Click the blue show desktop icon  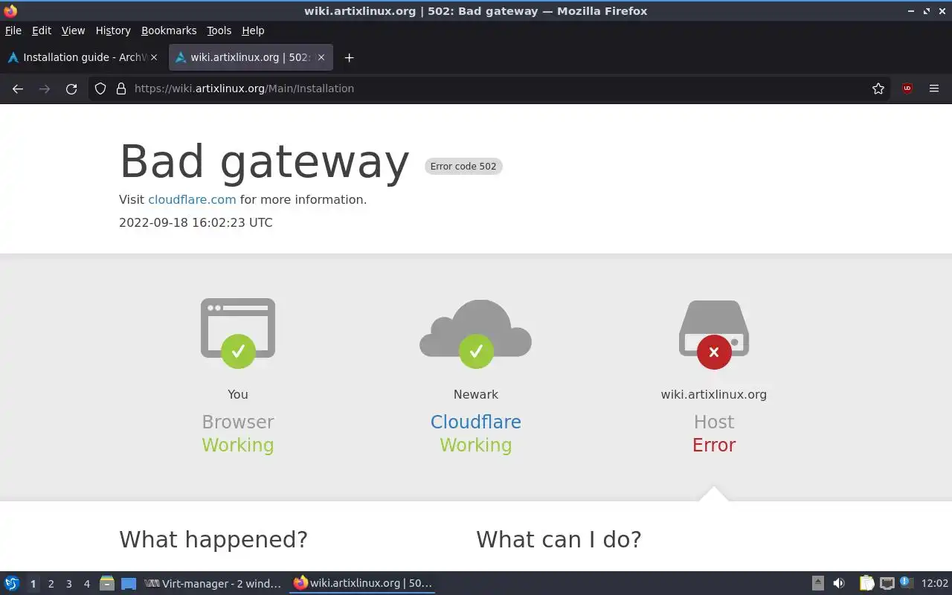[129, 584]
